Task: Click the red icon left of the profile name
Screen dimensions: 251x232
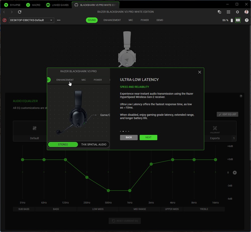Action: [x=5, y=20]
